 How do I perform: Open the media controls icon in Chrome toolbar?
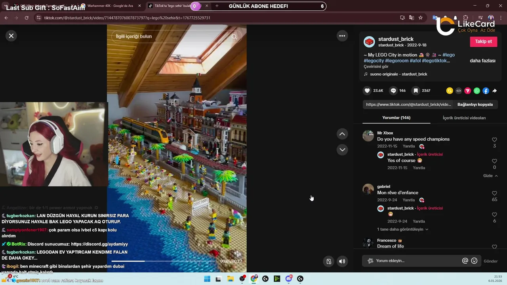480,18
